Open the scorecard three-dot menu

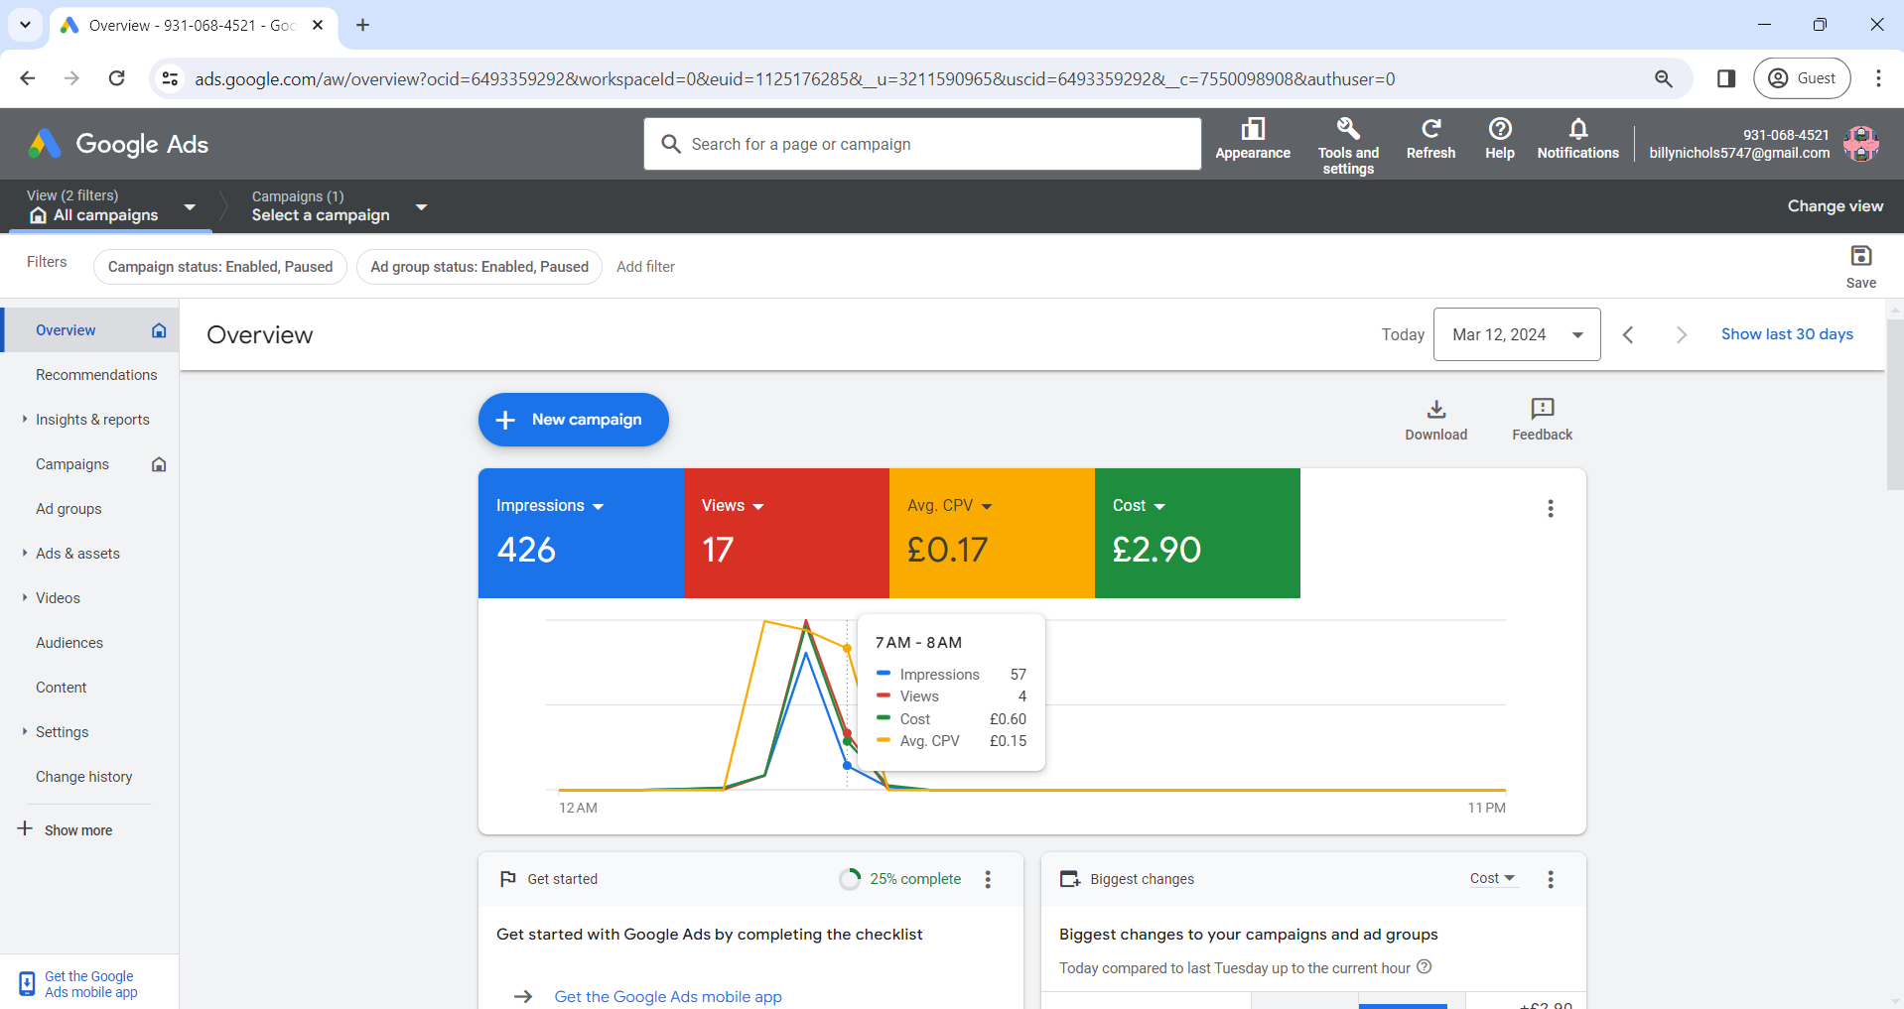point(1551,509)
